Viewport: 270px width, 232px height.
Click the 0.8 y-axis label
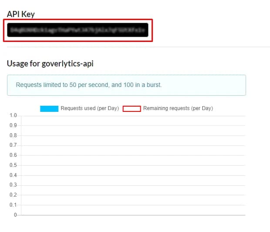[x=13, y=135]
